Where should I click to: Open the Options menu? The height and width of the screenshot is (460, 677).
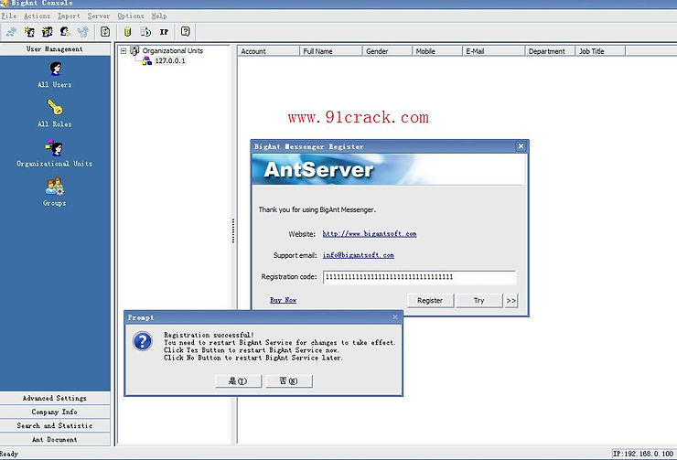(131, 16)
